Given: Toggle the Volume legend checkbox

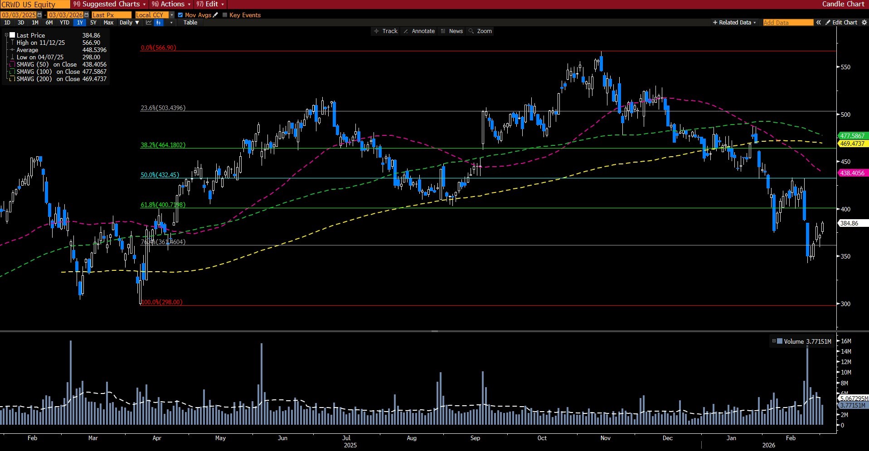Looking at the screenshot, I should [774, 341].
